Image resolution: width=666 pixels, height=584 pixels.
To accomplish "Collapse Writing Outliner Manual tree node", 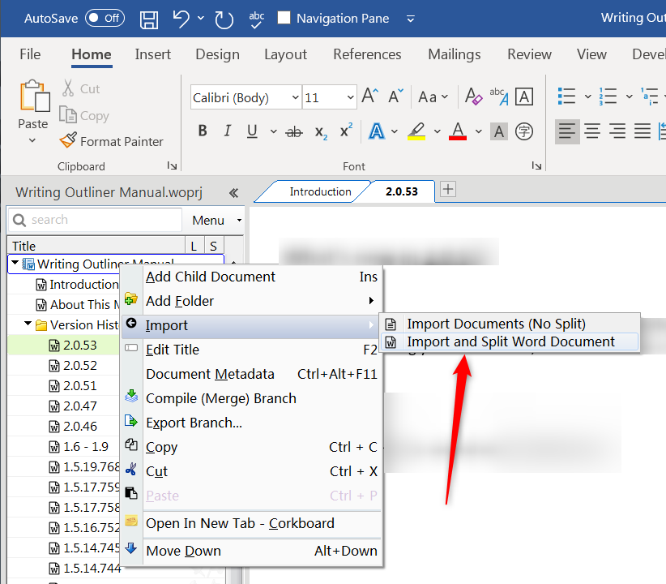I will (15, 263).
